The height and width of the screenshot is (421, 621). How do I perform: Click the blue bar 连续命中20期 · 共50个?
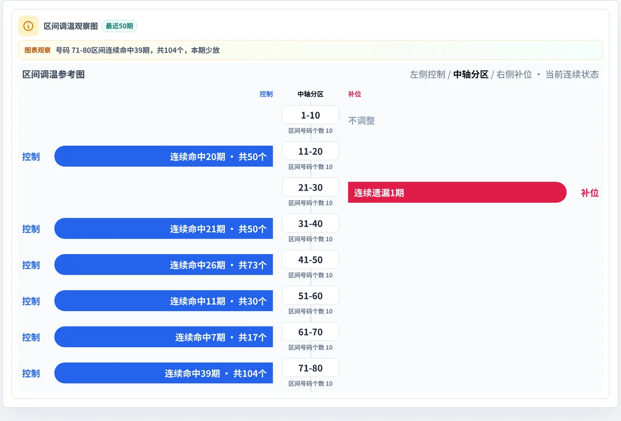coord(163,156)
